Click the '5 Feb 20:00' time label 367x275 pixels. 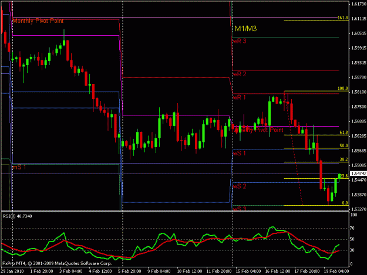[129, 271]
